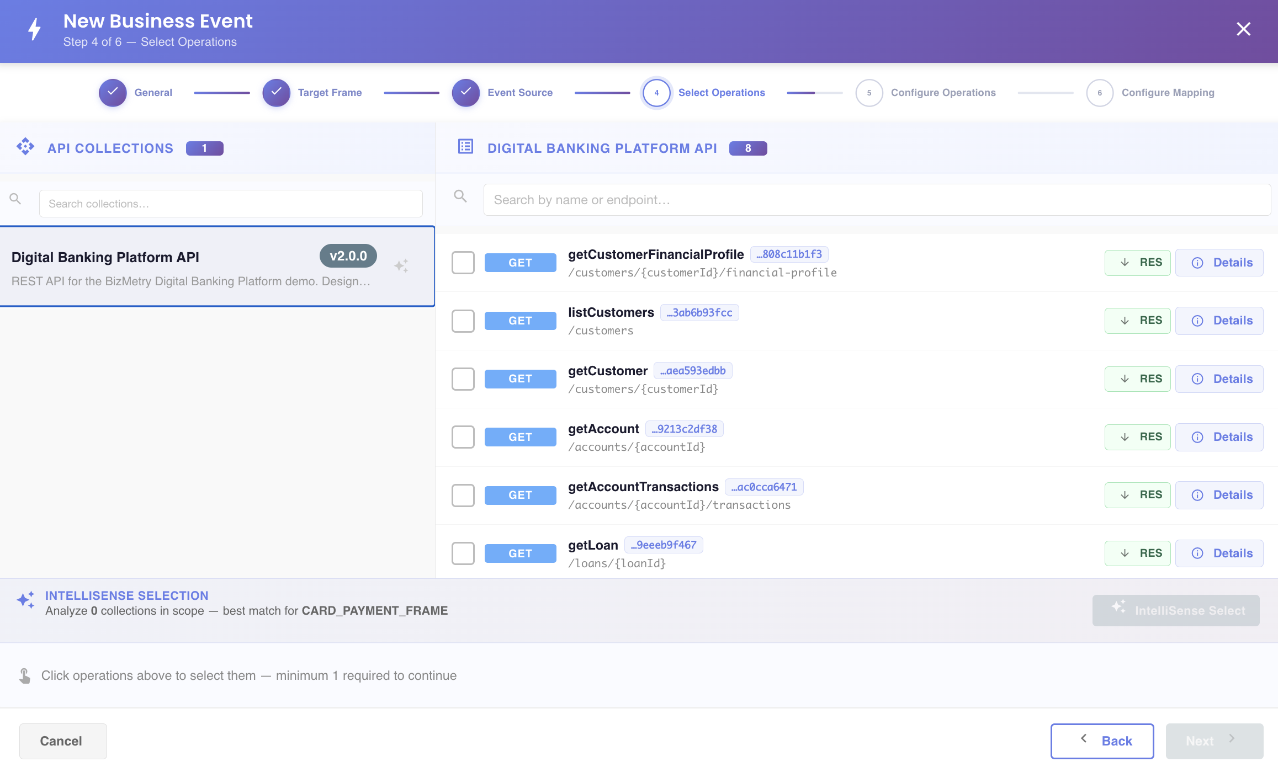The image size is (1278, 767).
Task: Go to the General step
Action: 136,93
